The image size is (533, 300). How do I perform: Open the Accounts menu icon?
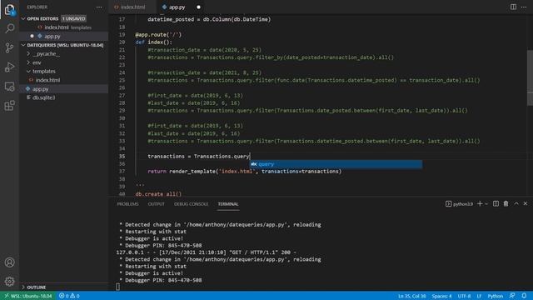9,262
